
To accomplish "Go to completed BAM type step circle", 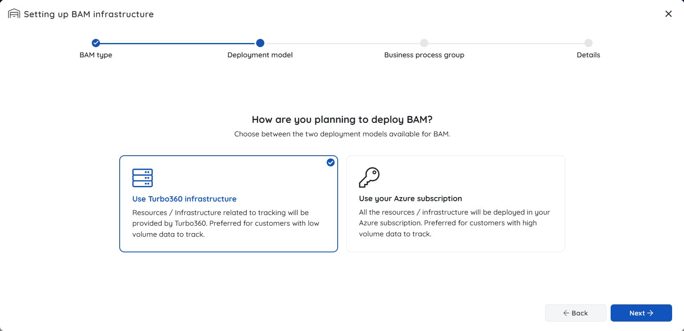I will [x=96, y=43].
